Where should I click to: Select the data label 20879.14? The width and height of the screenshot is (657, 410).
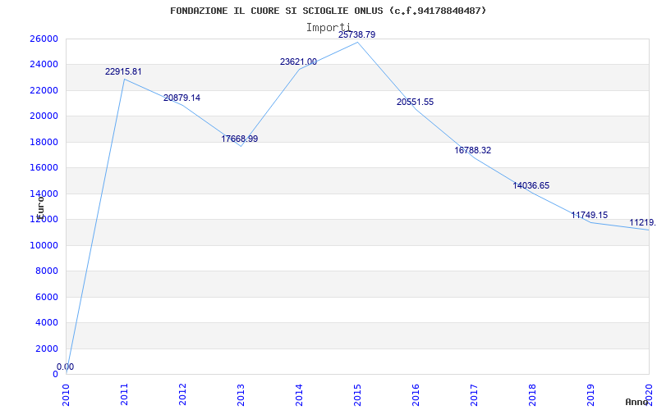pos(181,98)
